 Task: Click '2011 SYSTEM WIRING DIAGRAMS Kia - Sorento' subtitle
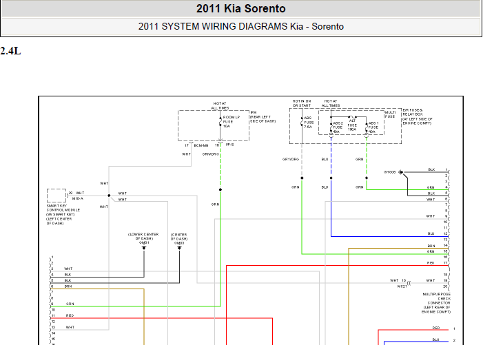pos(241,26)
